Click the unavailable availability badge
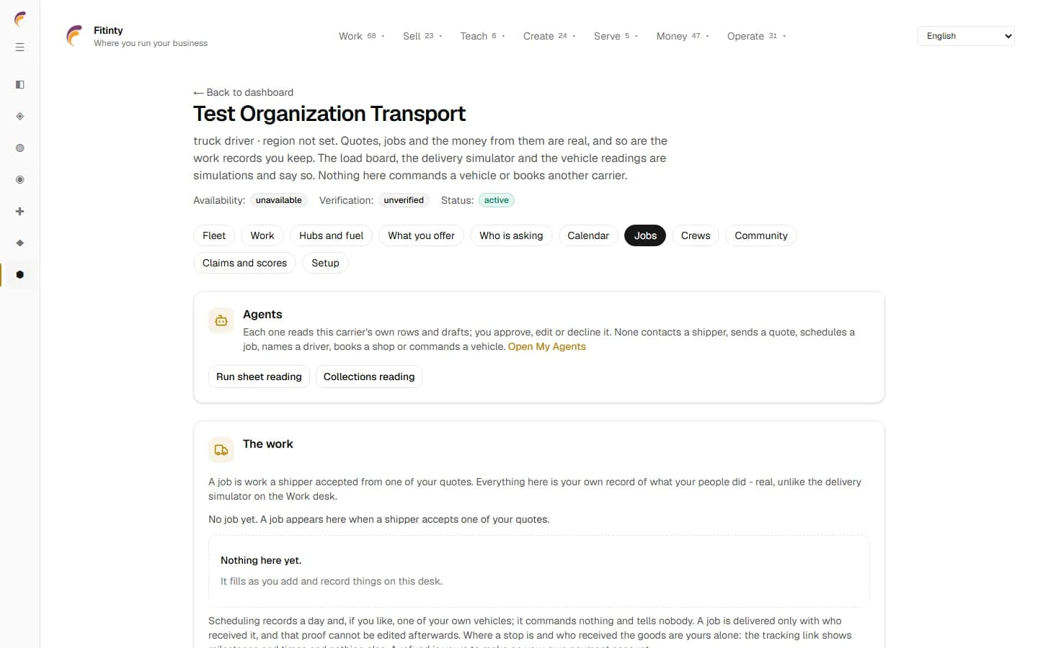This screenshot has height=648, width=1038. tap(279, 200)
